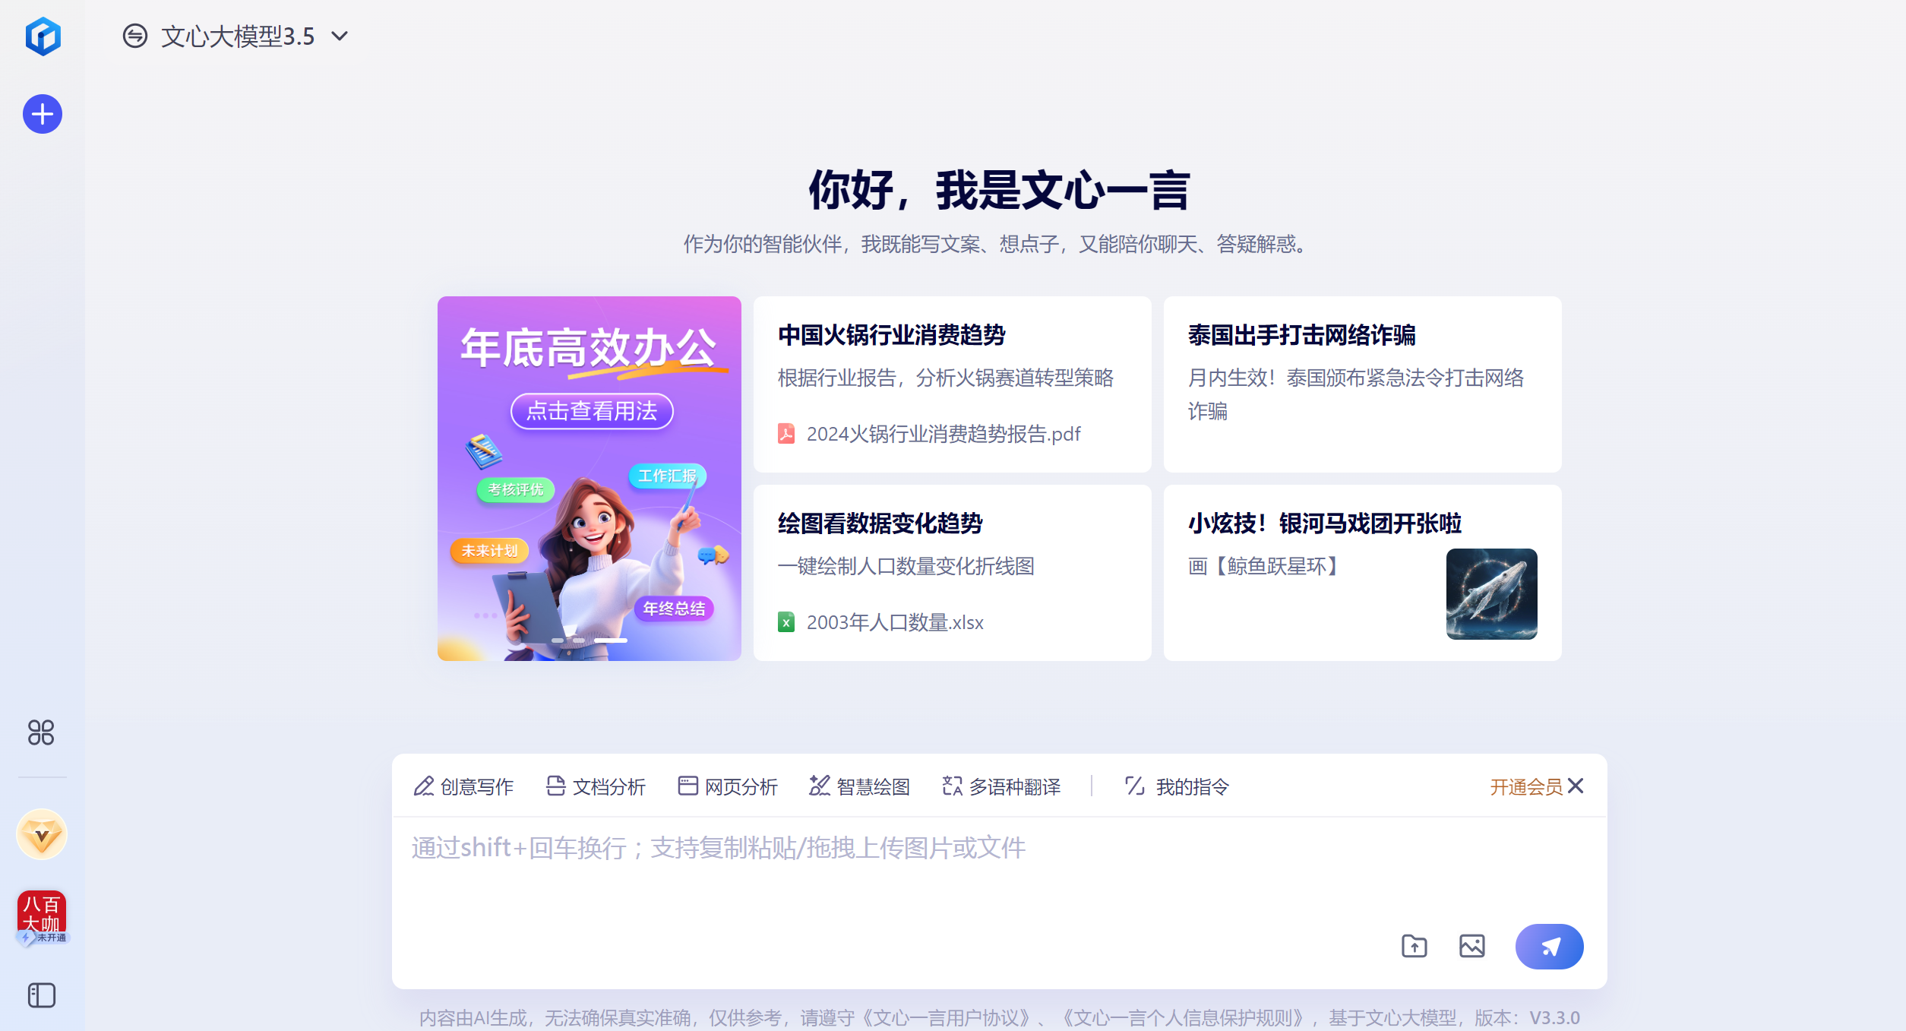Open the 八百大咖 red sidebar icon
This screenshot has width=1906, height=1031.
pyautogui.click(x=42, y=916)
